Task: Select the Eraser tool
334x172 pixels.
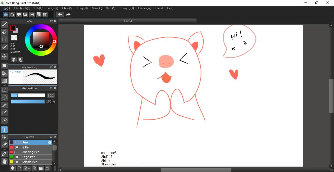Action: (4, 32)
